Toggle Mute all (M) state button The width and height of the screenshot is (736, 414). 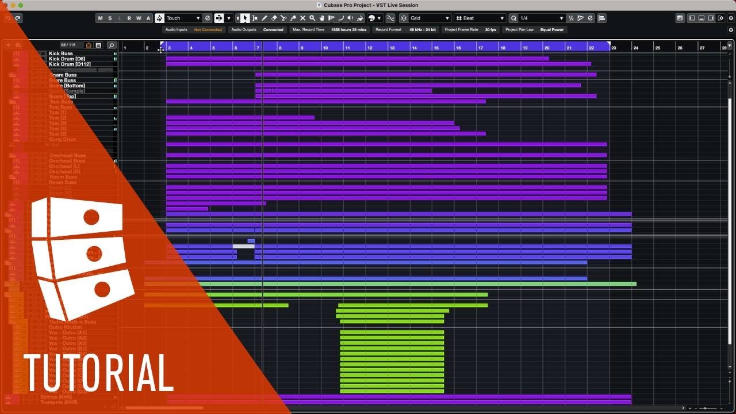100,18
